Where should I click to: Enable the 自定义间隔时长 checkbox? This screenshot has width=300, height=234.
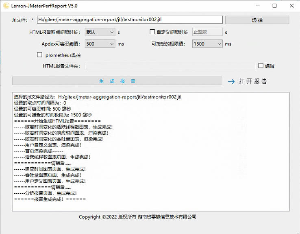152,32
